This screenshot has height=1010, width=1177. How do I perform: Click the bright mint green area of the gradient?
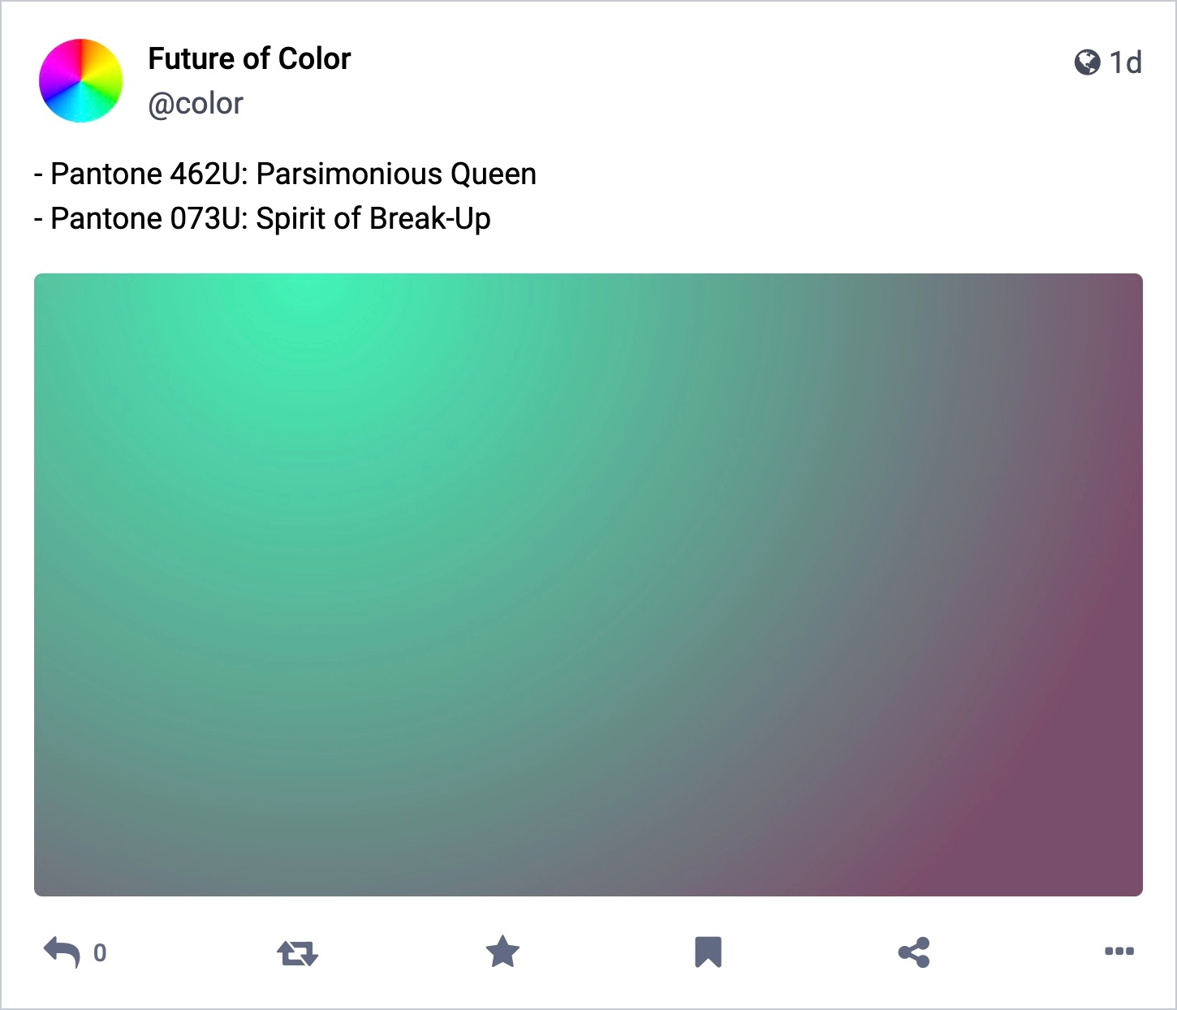point(300,308)
